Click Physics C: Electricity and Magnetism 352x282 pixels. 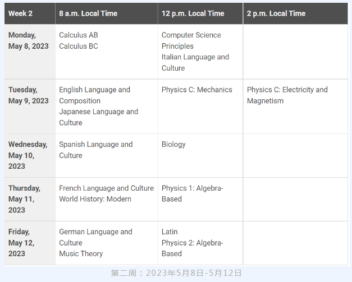pyautogui.click(x=287, y=95)
